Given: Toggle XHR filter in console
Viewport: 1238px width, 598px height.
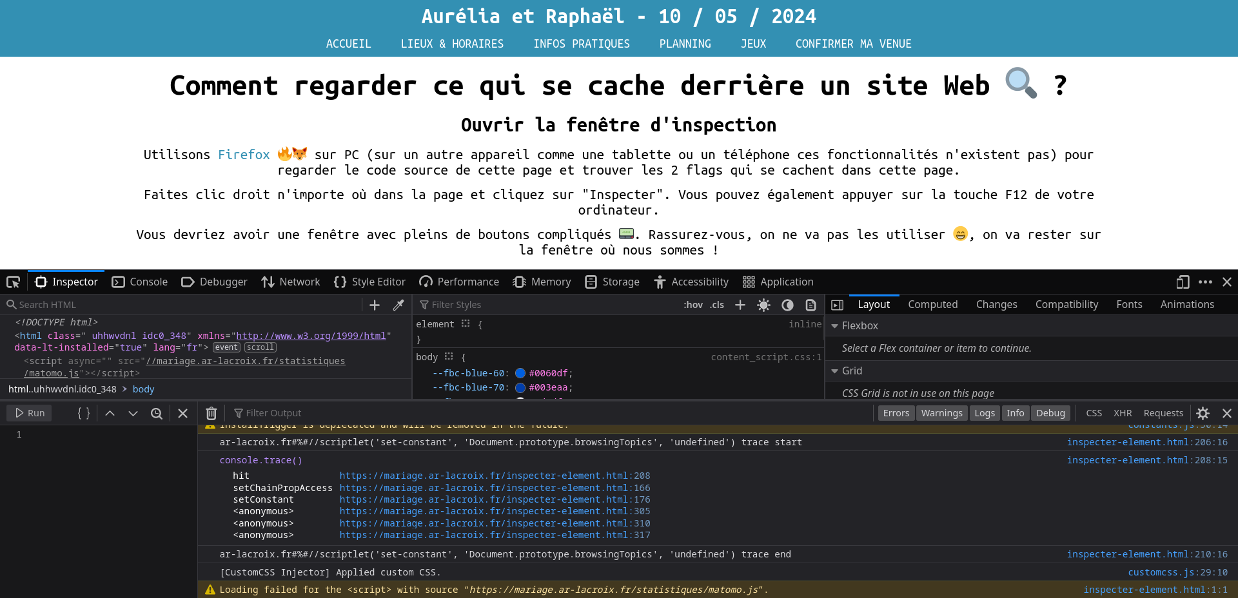Looking at the screenshot, I should coord(1123,413).
